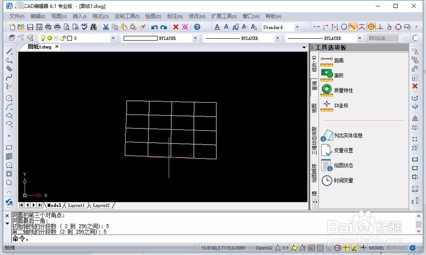The height and width of the screenshot is (255, 426).
Task: Open the 文件(F) menu
Action: click(17, 16)
